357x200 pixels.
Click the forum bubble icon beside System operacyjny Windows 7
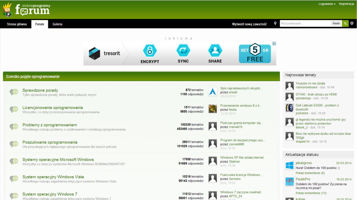pyautogui.click(x=14, y=196)
